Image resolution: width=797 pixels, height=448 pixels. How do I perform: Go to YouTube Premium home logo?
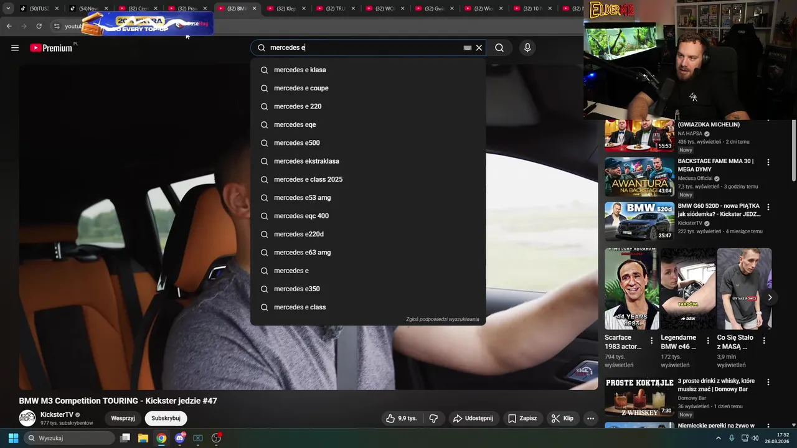(51, 48)
